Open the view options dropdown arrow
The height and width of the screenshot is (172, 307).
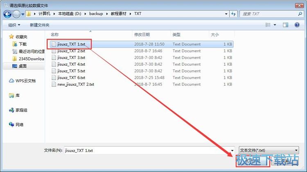[x=275, y=25]
